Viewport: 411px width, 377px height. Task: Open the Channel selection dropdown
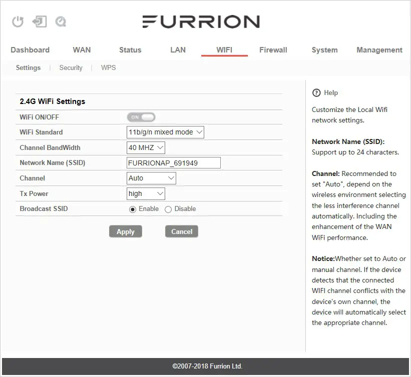click(x=151, y=178)
